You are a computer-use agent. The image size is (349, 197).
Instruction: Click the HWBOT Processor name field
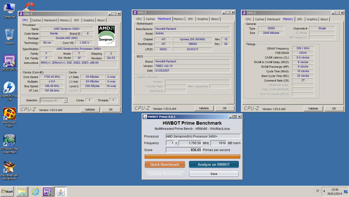tap(203, 136)
